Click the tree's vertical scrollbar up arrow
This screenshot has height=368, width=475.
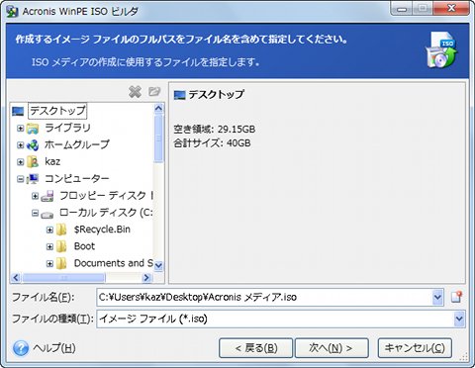coord(158,109)
